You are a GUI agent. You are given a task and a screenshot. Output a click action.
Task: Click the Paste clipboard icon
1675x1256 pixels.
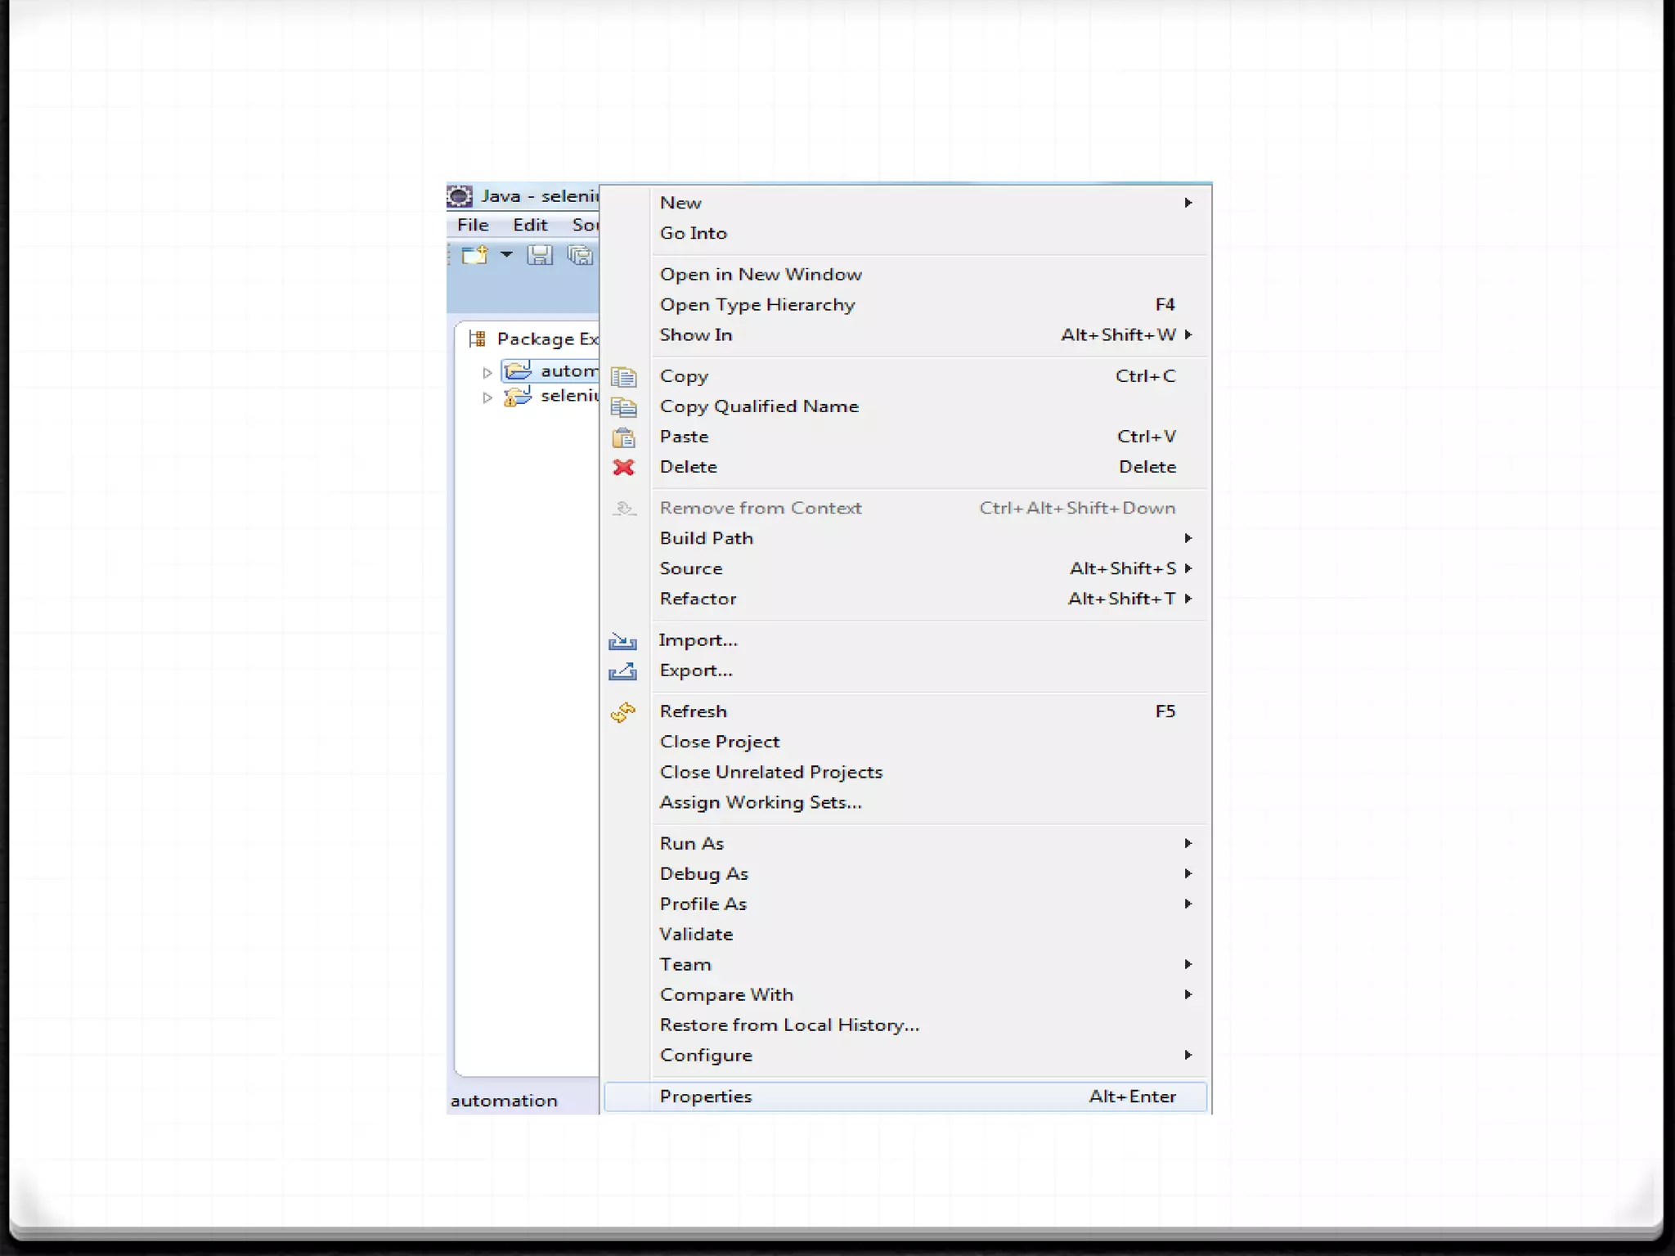point(623,437)
